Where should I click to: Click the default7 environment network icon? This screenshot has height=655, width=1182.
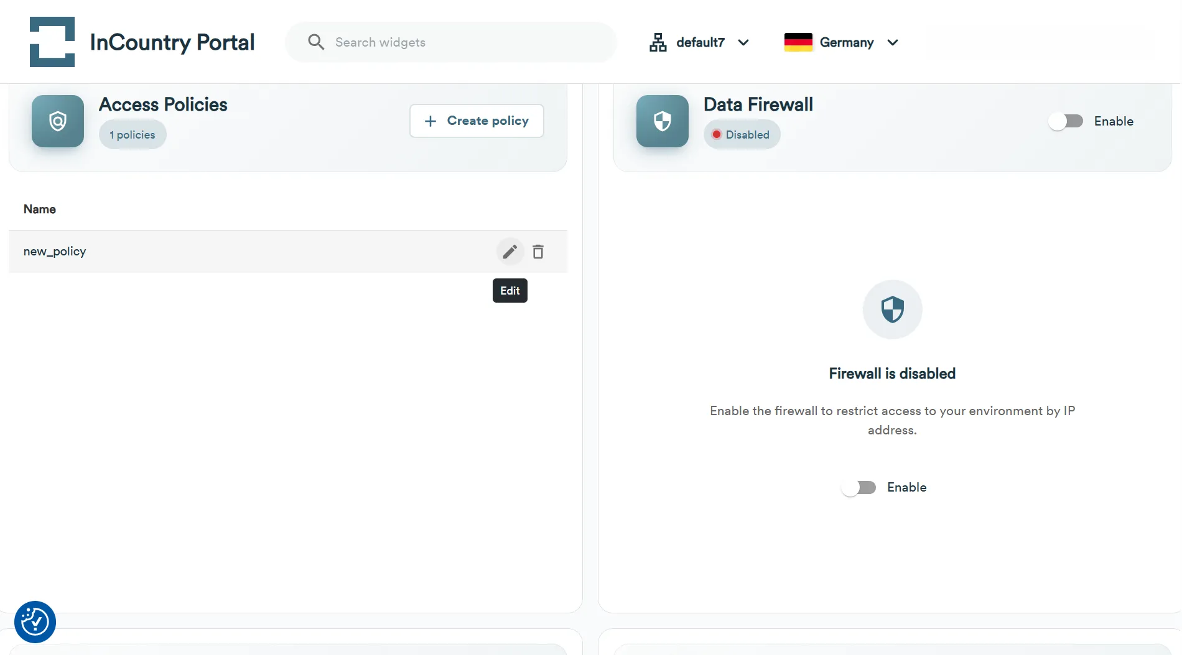point(658,42)
